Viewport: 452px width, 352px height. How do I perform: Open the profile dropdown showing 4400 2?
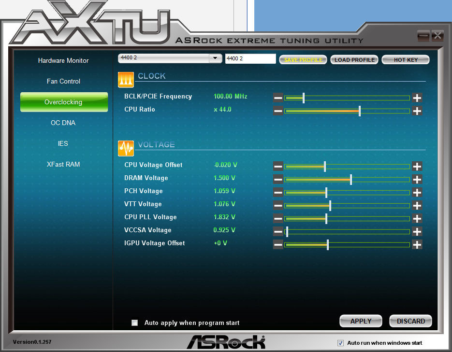[170, 58]
